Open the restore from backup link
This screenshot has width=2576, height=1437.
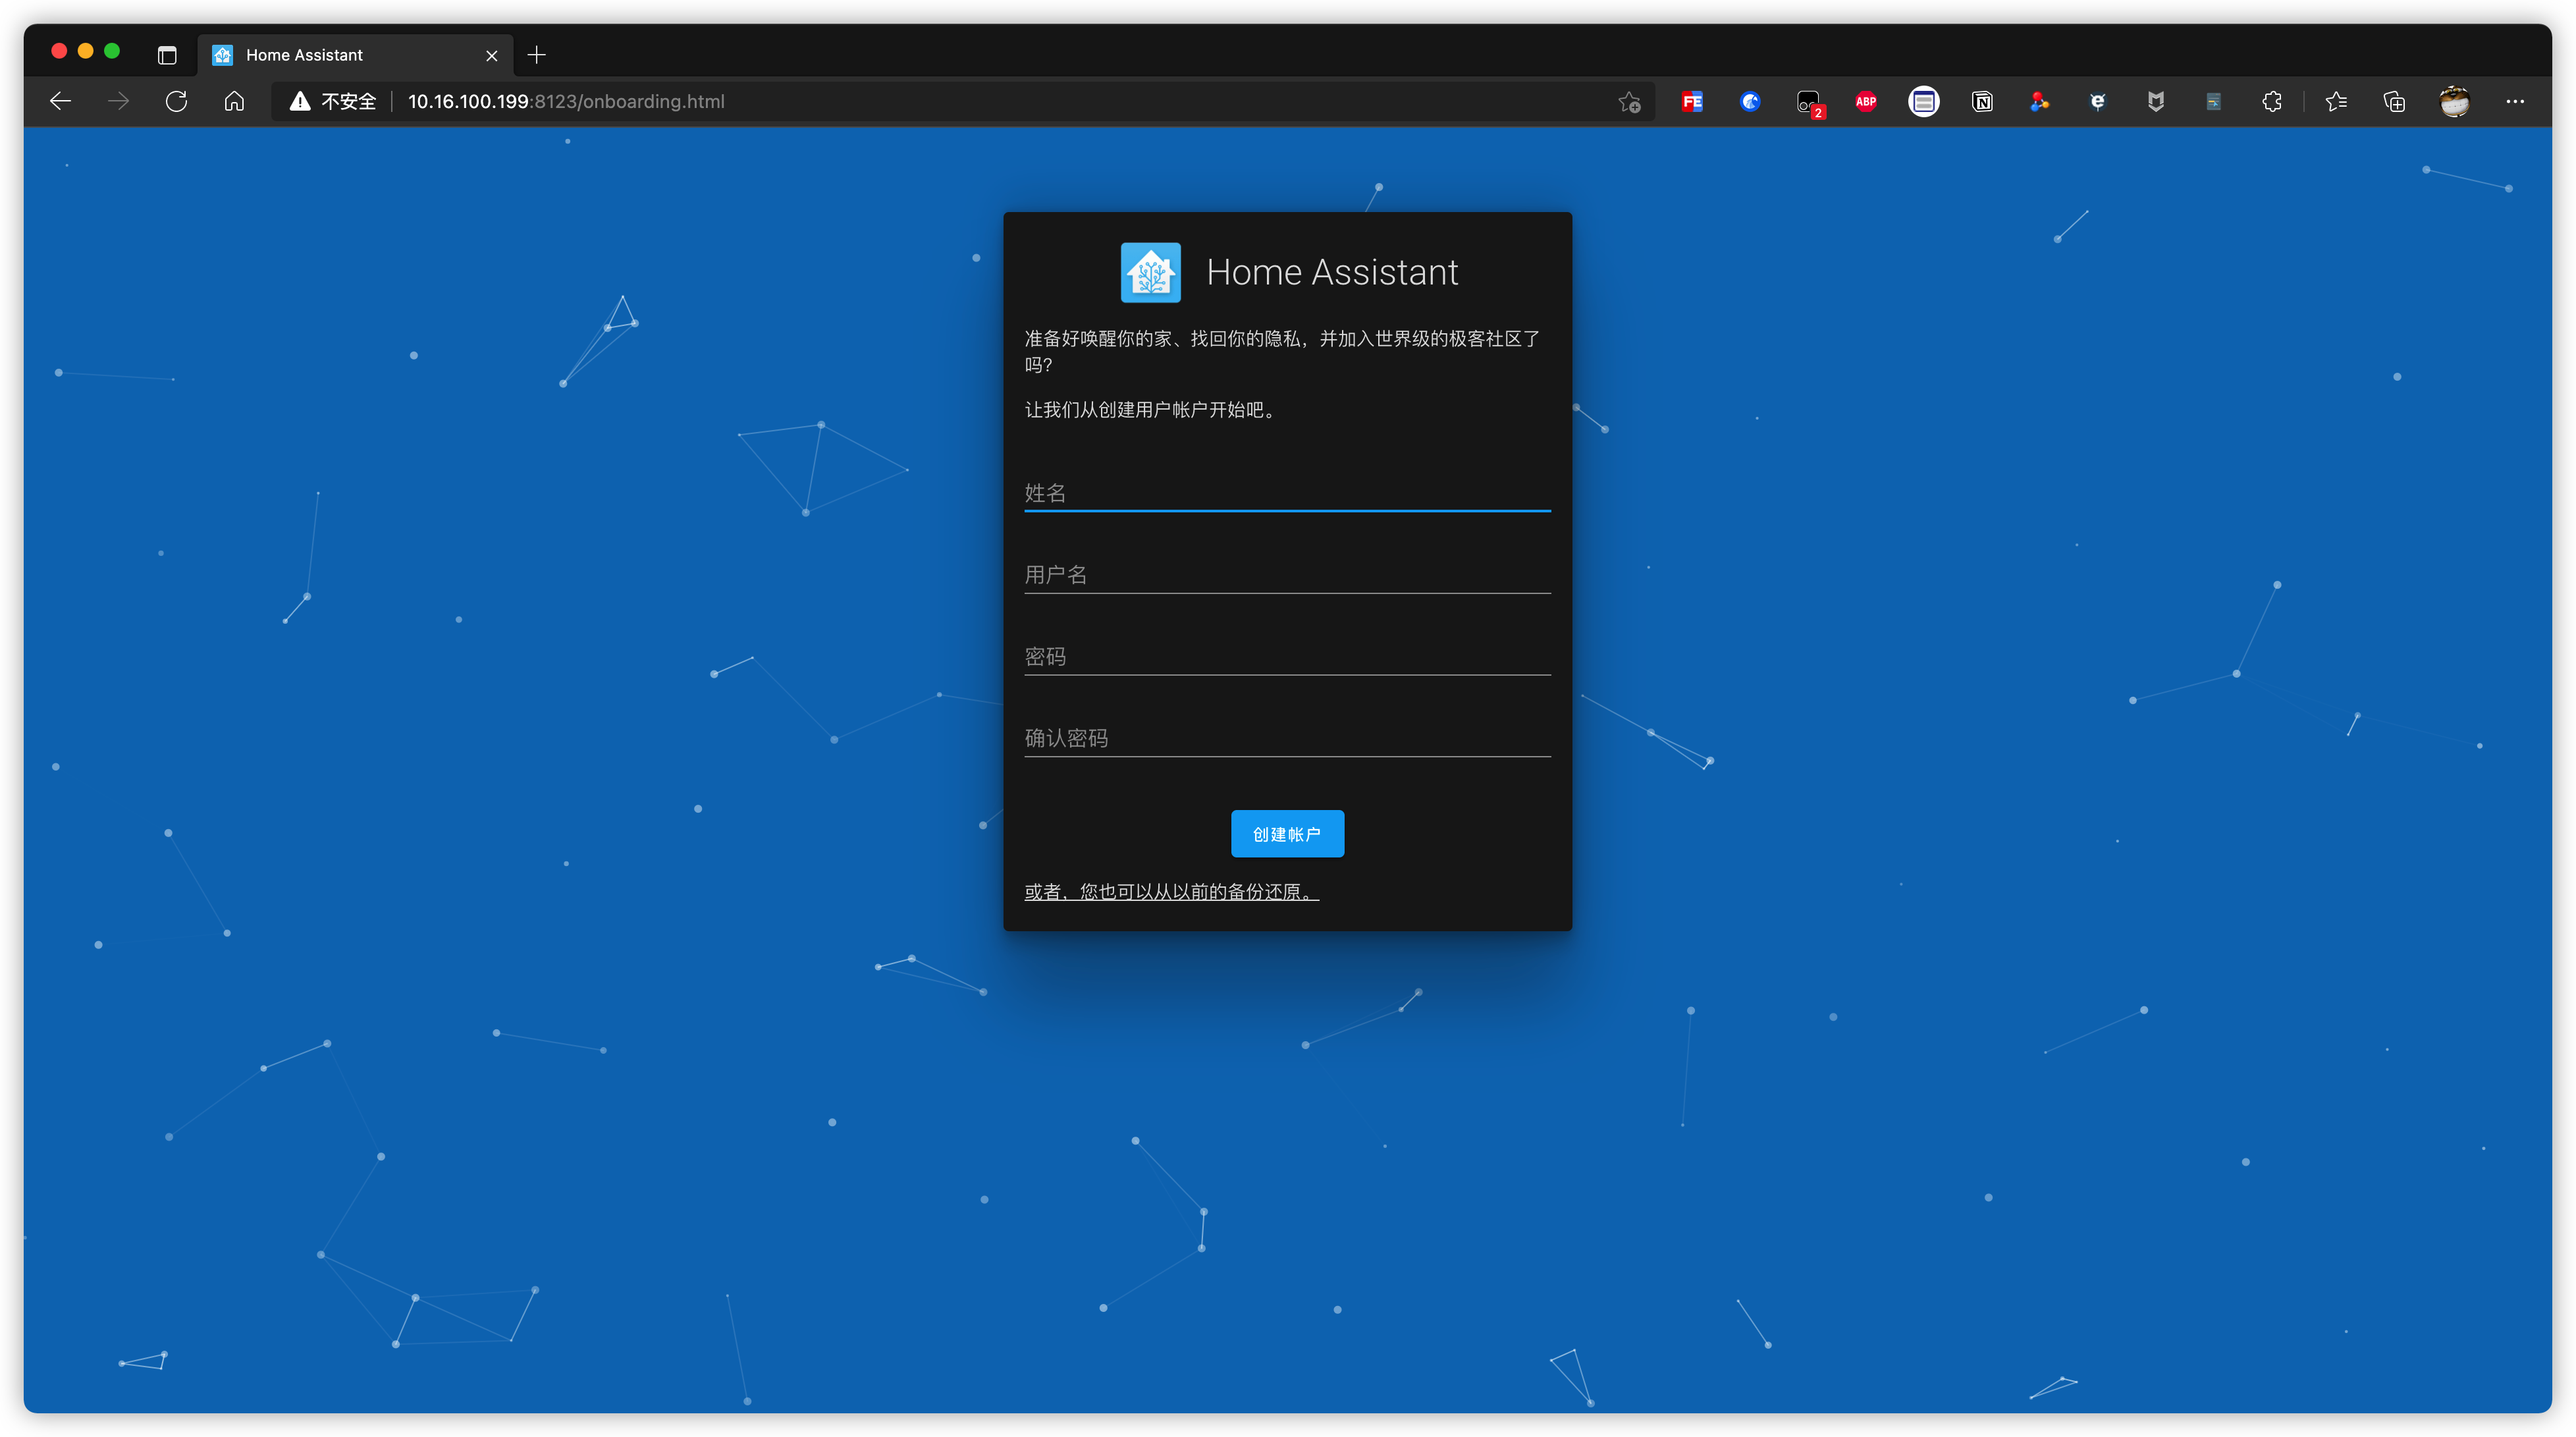pyautogui.click(x=1171, y=892)
